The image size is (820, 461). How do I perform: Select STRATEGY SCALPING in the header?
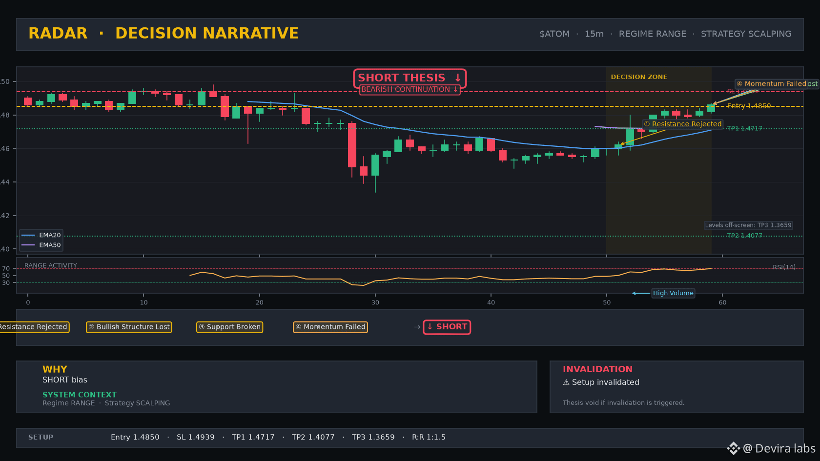pyautogui.click(x=746, y=34)
